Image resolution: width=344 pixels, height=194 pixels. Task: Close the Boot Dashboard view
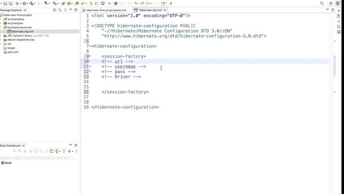point(24,145)
